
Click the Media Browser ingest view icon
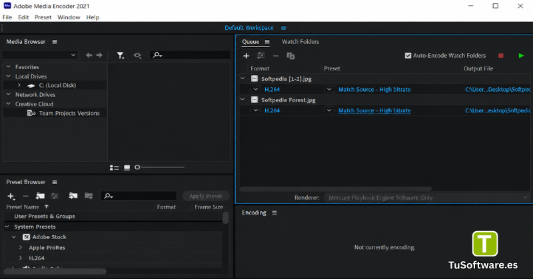137,55
